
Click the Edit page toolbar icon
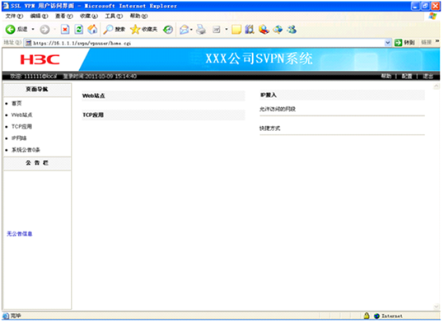[x=217, y=29]
